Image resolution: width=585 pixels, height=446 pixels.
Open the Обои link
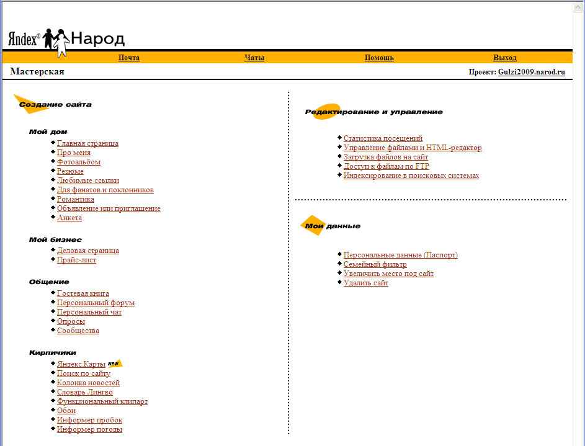pyautogui.click(x=66, y=411)
